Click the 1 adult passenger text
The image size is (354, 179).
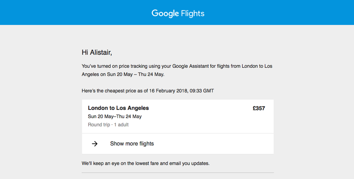(121, 125)
